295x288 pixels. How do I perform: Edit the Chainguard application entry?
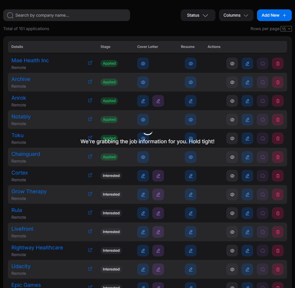[247, 157]
